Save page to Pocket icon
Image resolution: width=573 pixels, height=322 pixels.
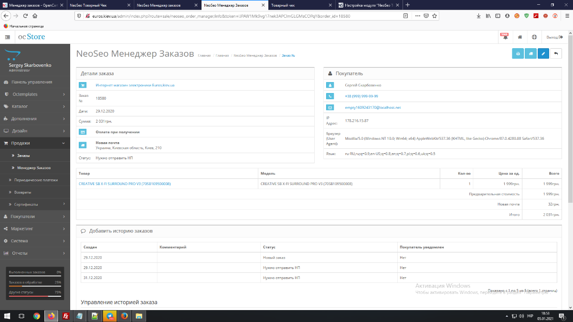tap(426, 16)
